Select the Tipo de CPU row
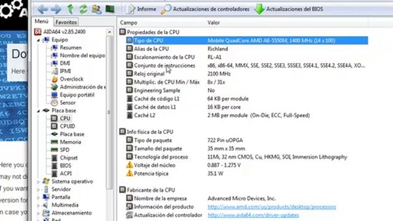Image resolution: width=393 pixels, height=221 pixels. (247, 41)
